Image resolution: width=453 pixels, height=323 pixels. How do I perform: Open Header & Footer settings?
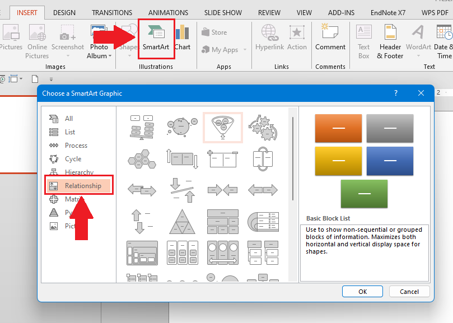[390, 39]
